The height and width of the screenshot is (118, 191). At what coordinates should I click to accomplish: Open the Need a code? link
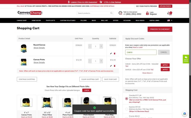[138, 47]
